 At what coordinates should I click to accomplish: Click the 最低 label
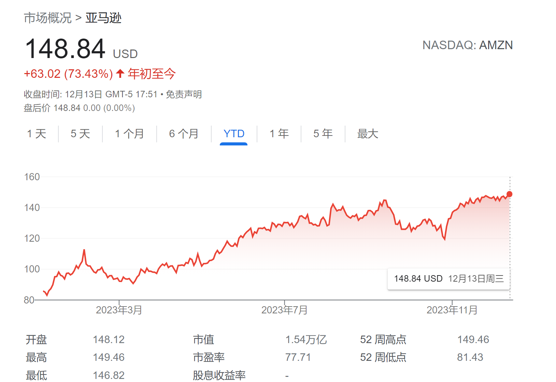[x=36, y=376]
